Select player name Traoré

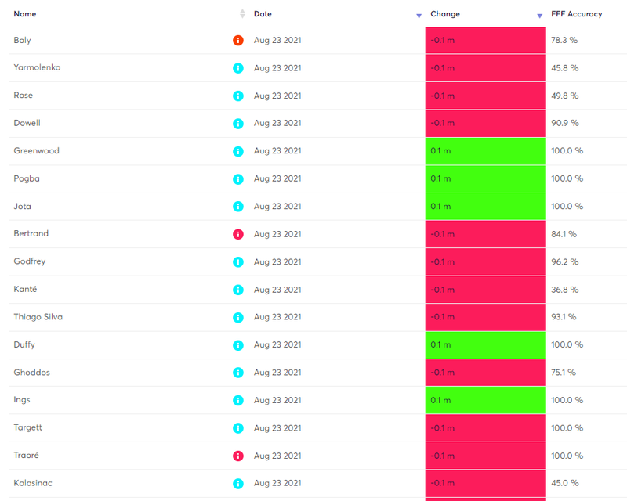click(x=27, y=455)
